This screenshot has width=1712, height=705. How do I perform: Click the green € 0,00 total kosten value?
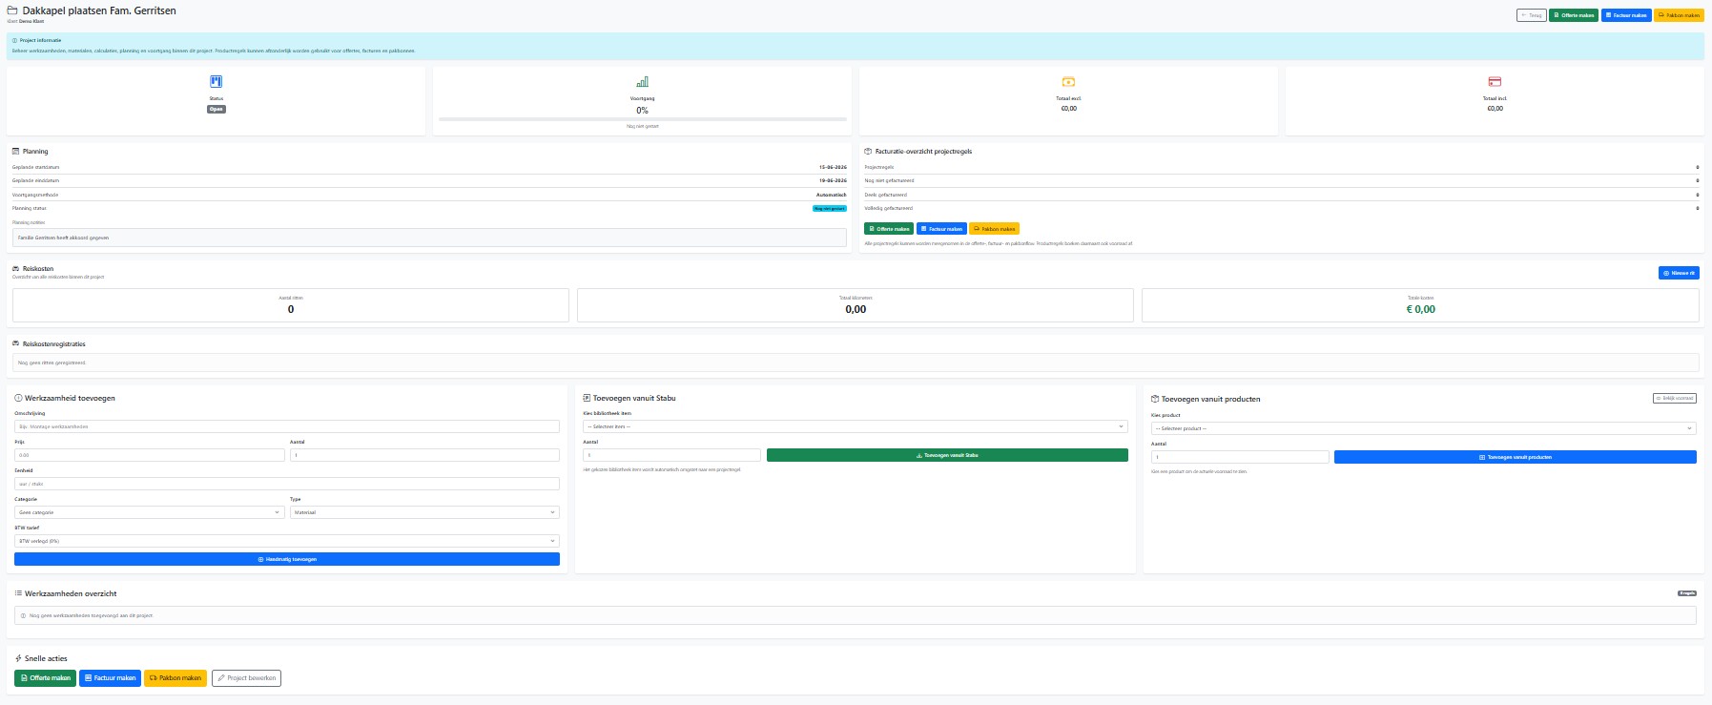pyautogui.click(x=1420, y=309)
